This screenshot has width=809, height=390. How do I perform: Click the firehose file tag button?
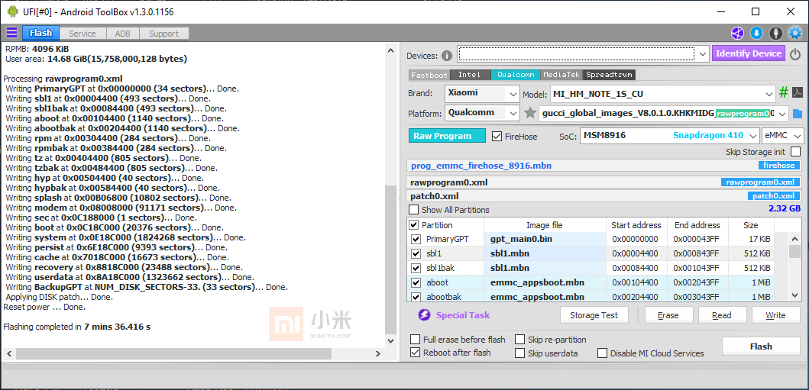tap(779, 166)
